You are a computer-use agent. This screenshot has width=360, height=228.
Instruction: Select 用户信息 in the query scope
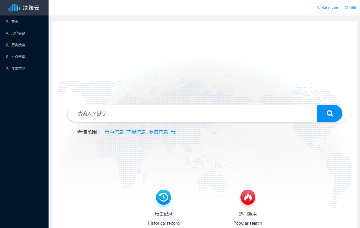tap(114, 132)
